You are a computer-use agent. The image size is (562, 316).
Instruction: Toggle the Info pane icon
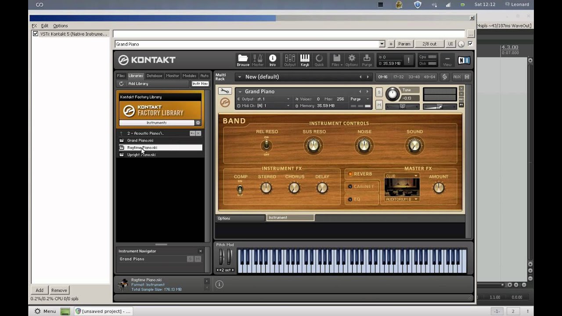point(273,60)
